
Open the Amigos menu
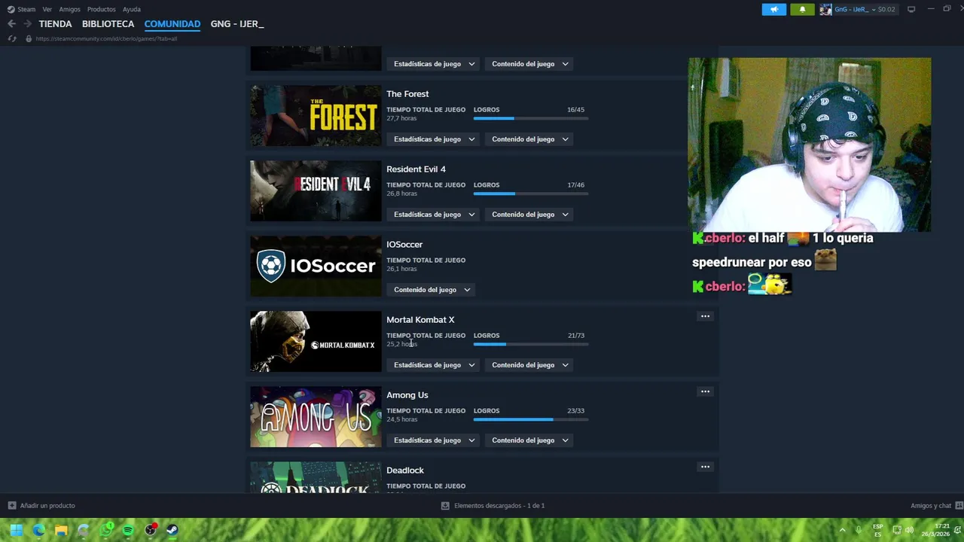[x=69, y=9]
